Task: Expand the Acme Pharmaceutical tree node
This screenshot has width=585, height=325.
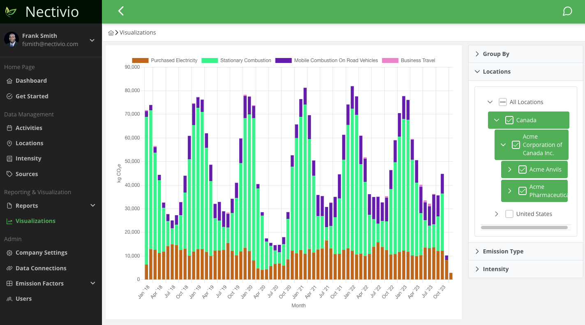Action: (x=509, y=190)
